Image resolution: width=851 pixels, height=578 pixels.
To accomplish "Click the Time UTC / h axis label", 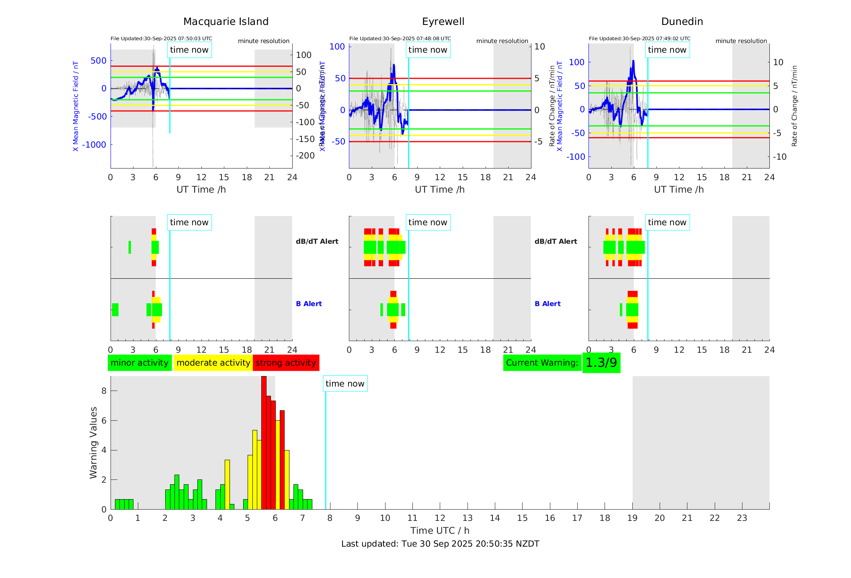I will pyautogui.click(x=440, y=531).
